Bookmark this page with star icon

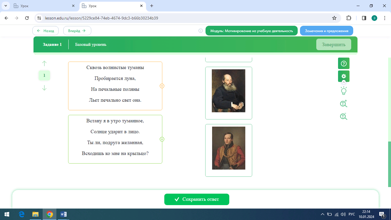click(334, 18)
